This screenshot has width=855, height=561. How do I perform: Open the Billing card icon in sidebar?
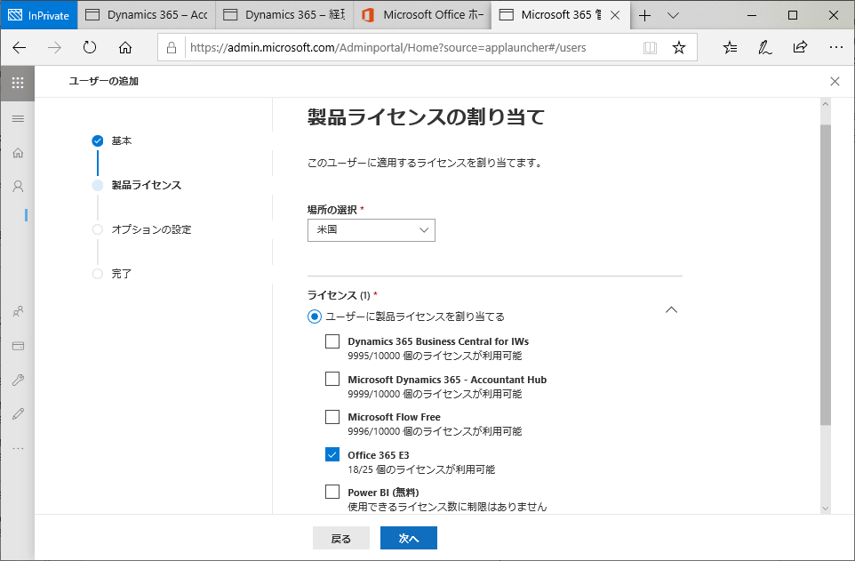tap(18, 346)
